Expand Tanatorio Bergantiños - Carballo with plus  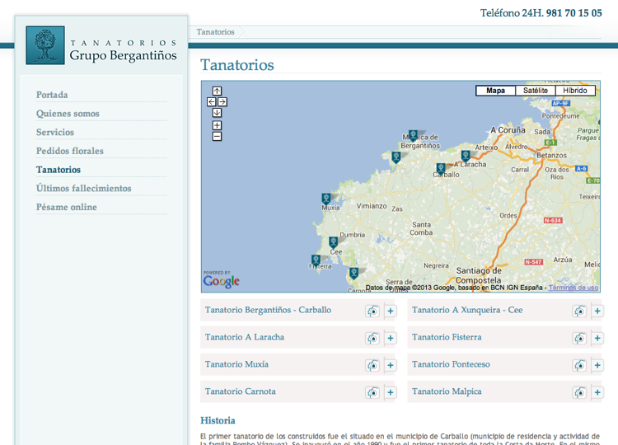[391, 311]
